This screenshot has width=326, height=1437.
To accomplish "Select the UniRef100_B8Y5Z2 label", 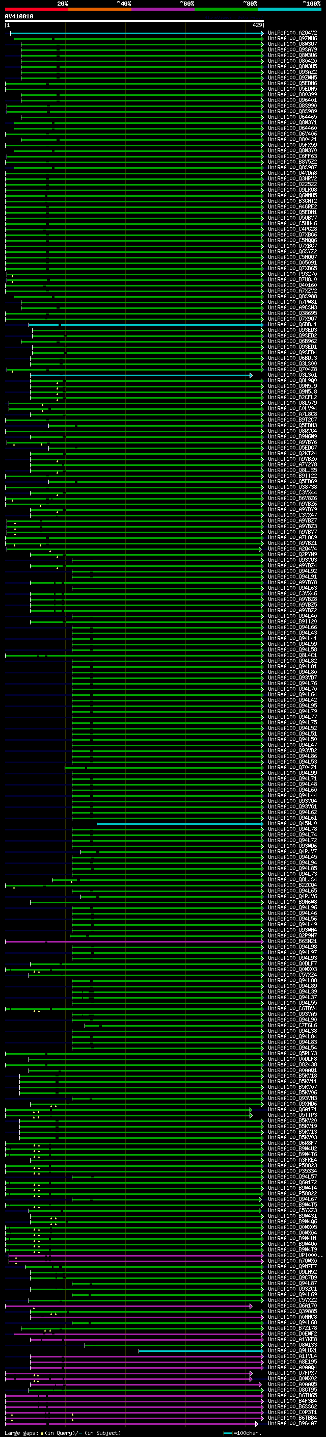I will click(292, 162).
